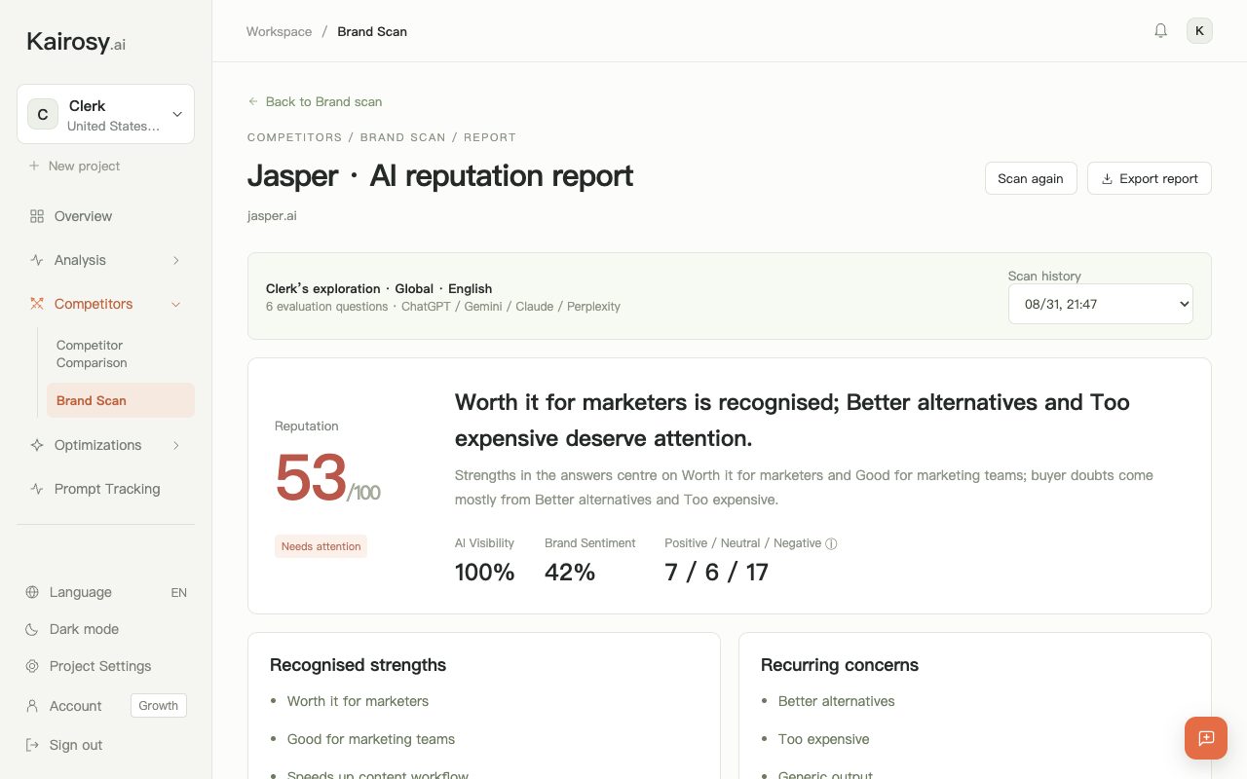Click 'Better alternatives' concern item

836,701
